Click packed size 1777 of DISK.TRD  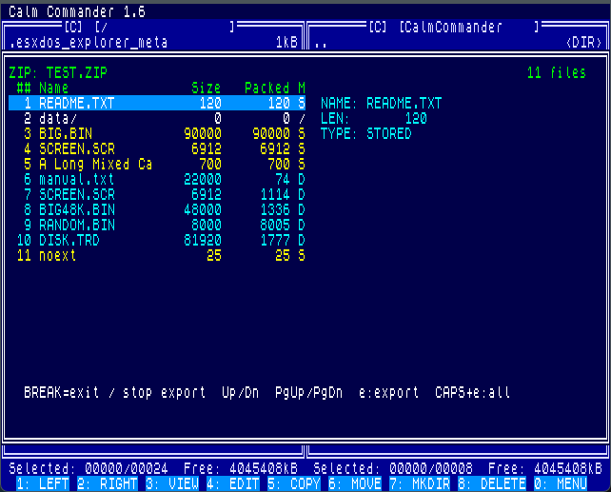point(275,240)
